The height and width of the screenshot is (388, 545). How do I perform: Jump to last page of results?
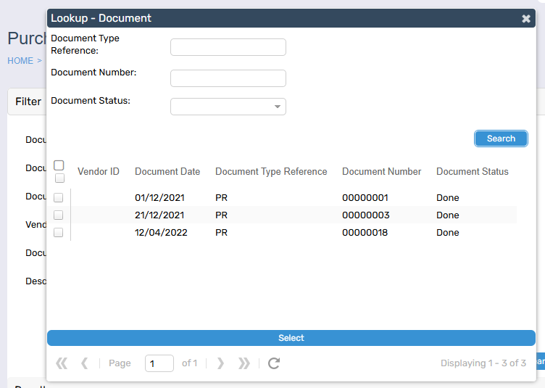click(x=244, y=363)
